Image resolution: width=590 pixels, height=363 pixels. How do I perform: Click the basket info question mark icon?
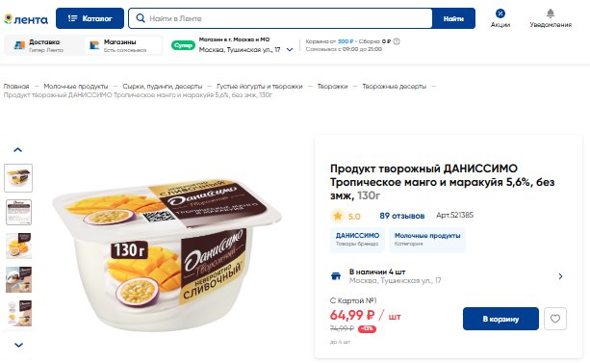point(397,41)
